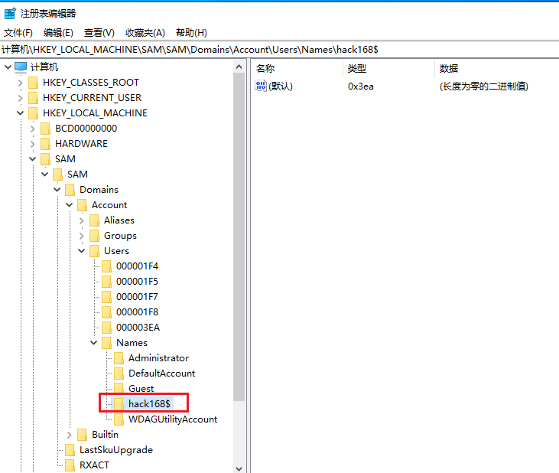Select the Guest key in tree
The image size is (559, 473).
click(141, 389)
